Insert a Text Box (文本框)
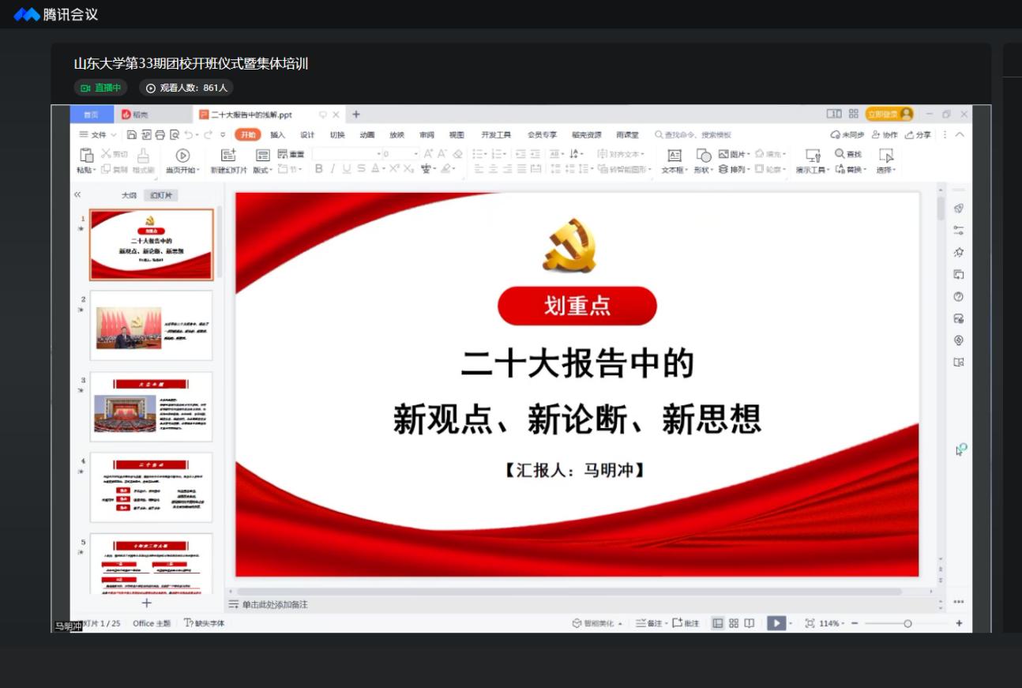 [x=674, y=161]
